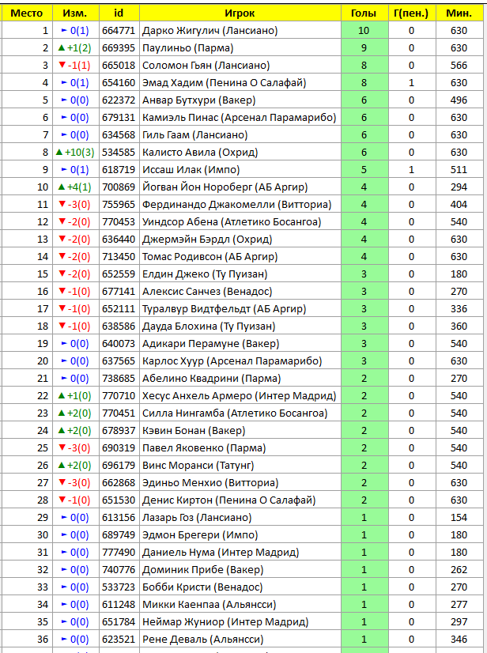Select player cell 'Карлос Хуур (Арсенал Парамарибо)'
Screen dimensions: 487x653
coord(240,360)
